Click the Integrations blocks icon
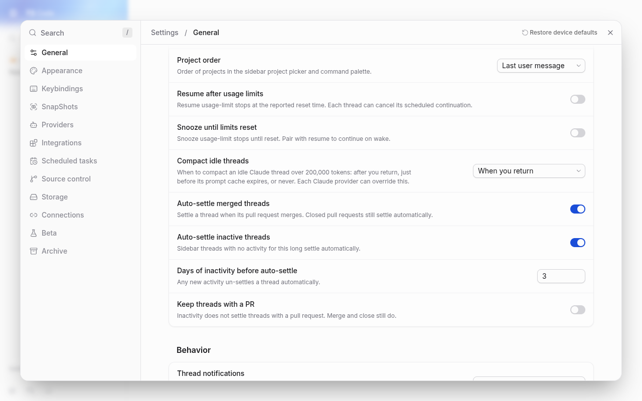The width and height of the screenshot is (642, 401). point(34,143)
